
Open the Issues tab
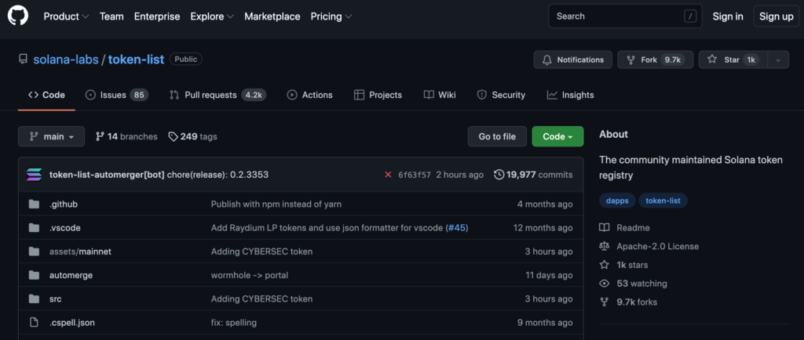[116, 95]
